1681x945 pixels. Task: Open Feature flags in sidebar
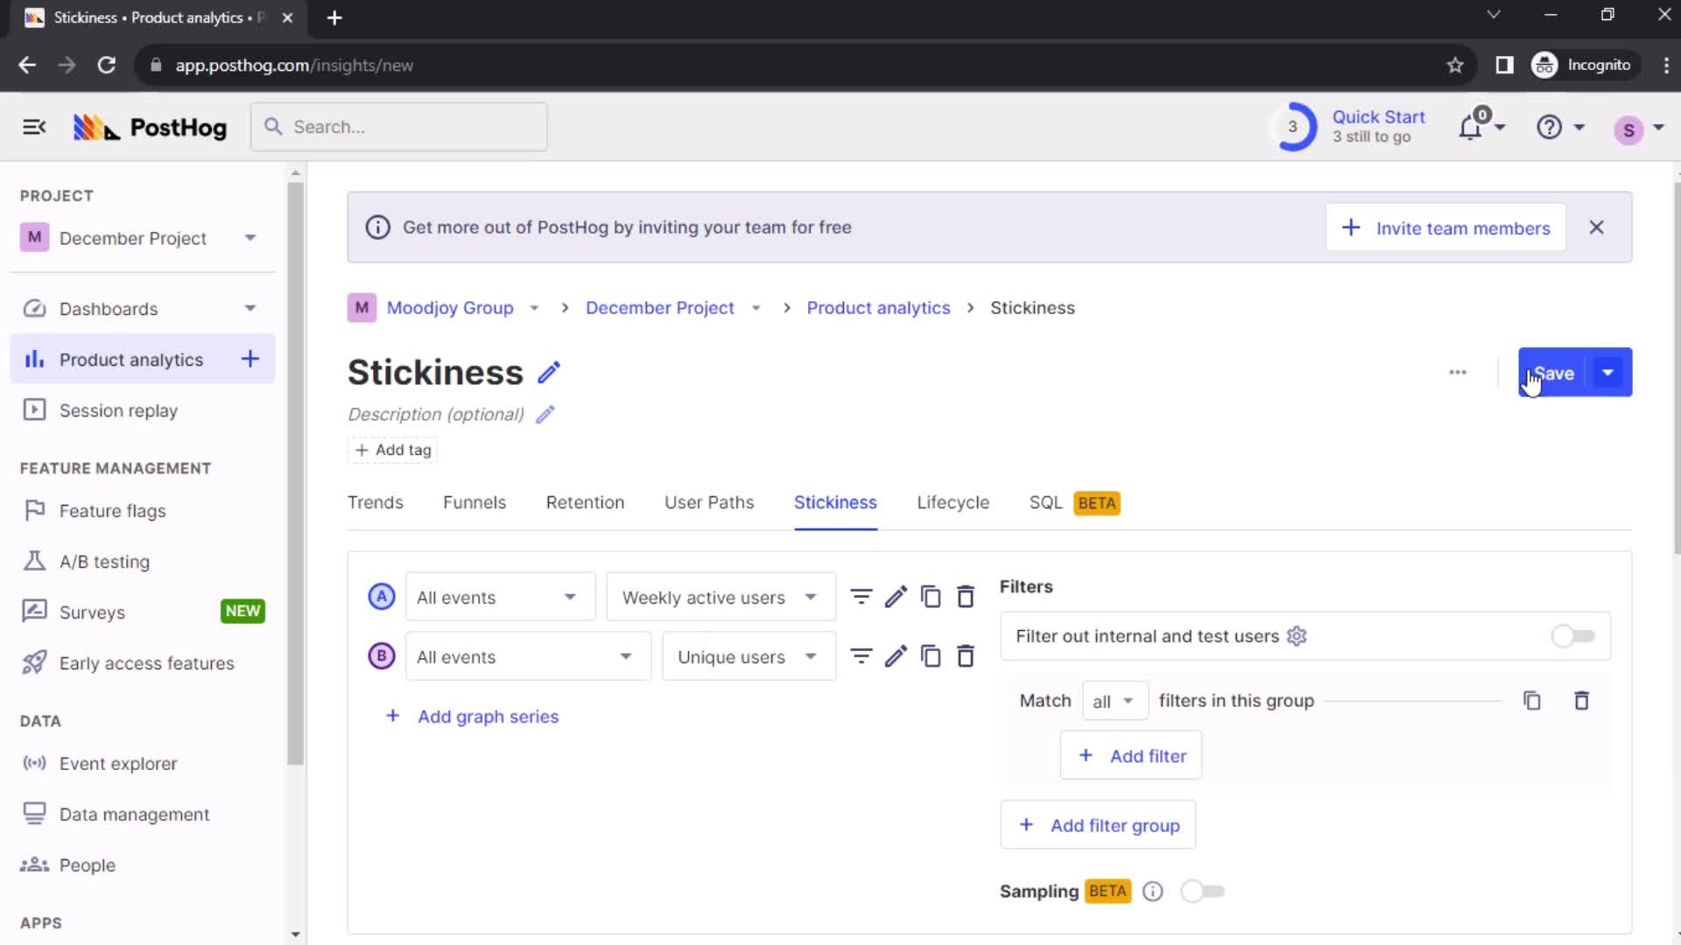click(143, 511)
